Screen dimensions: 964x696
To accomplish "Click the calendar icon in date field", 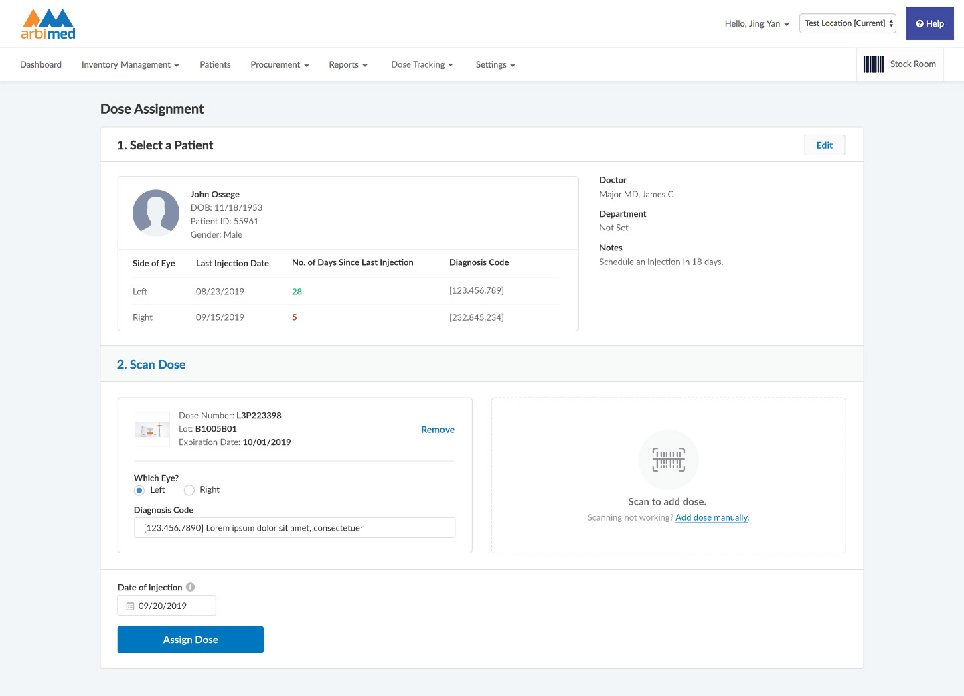I will (x=131, y=606).
